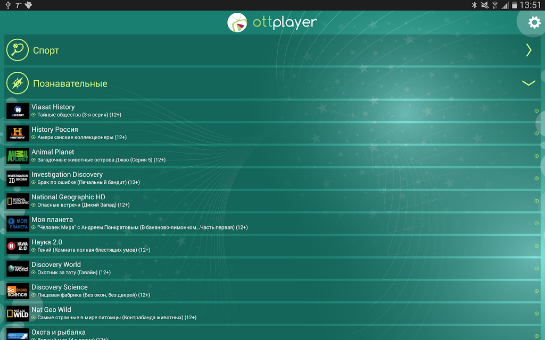Click the right-edge arrow on Viasat History row
The width and height of the screenshot is (545, 340).
536,111
